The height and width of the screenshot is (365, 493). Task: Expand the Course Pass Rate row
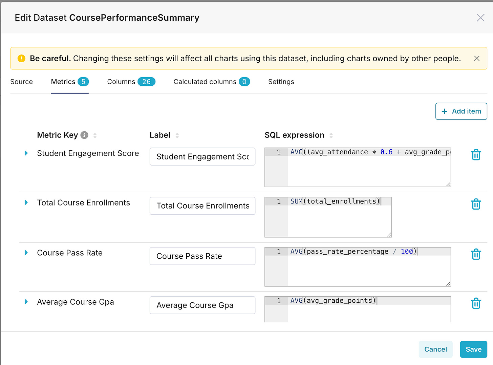tap(26, 253)
